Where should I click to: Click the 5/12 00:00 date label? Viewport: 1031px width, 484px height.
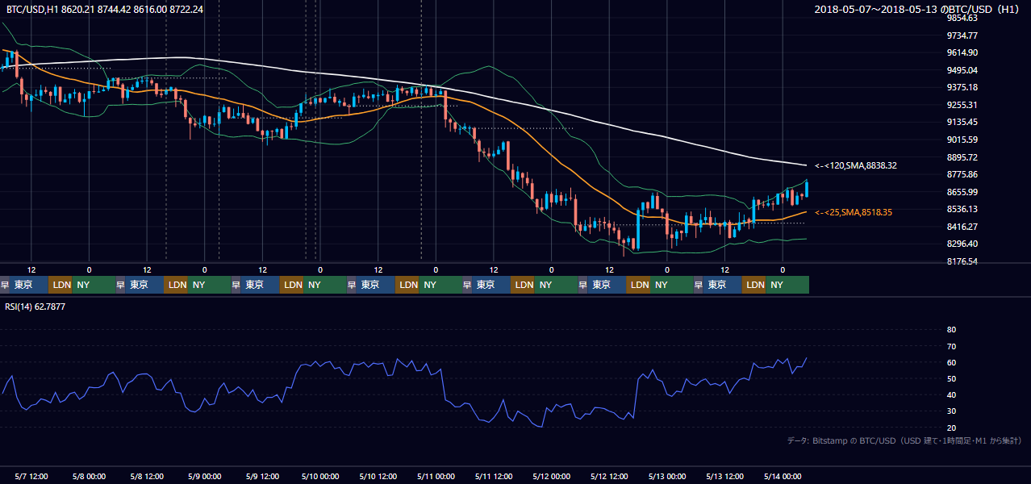click(552, 476)
